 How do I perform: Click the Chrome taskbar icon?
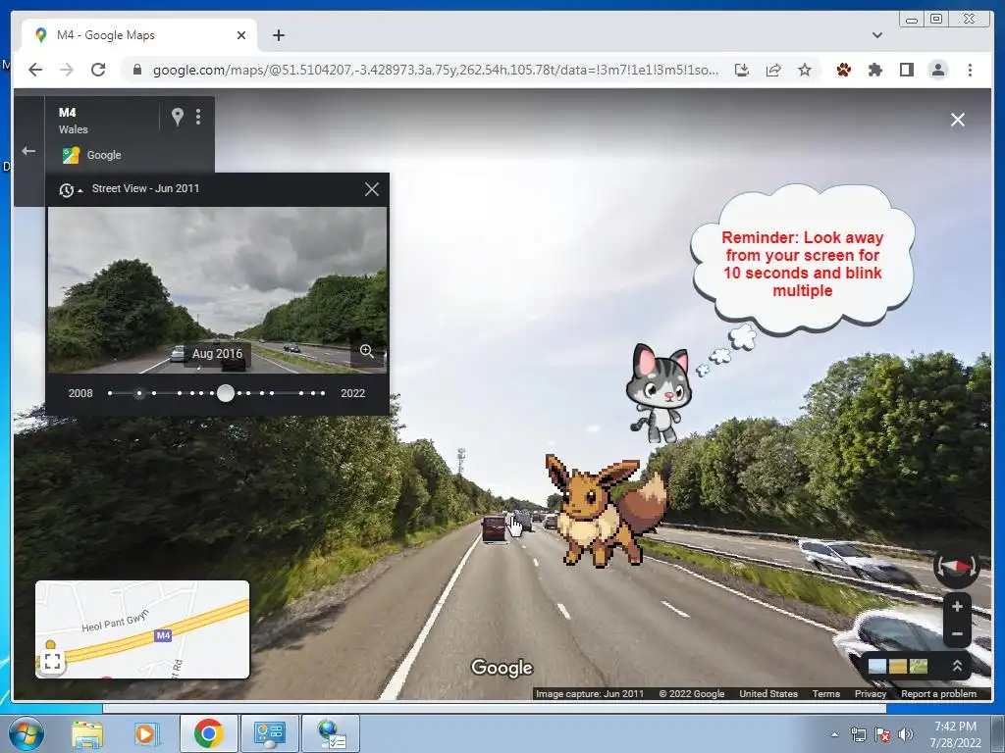point(208,733)
